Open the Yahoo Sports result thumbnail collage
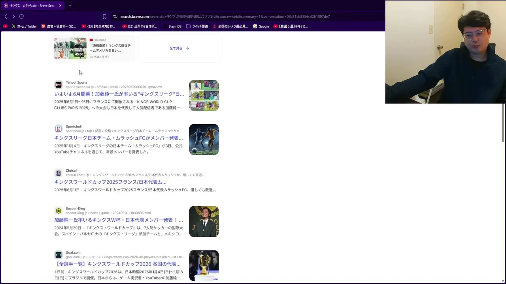This screenshot has width=506, height=284. [x=204, y=95]
